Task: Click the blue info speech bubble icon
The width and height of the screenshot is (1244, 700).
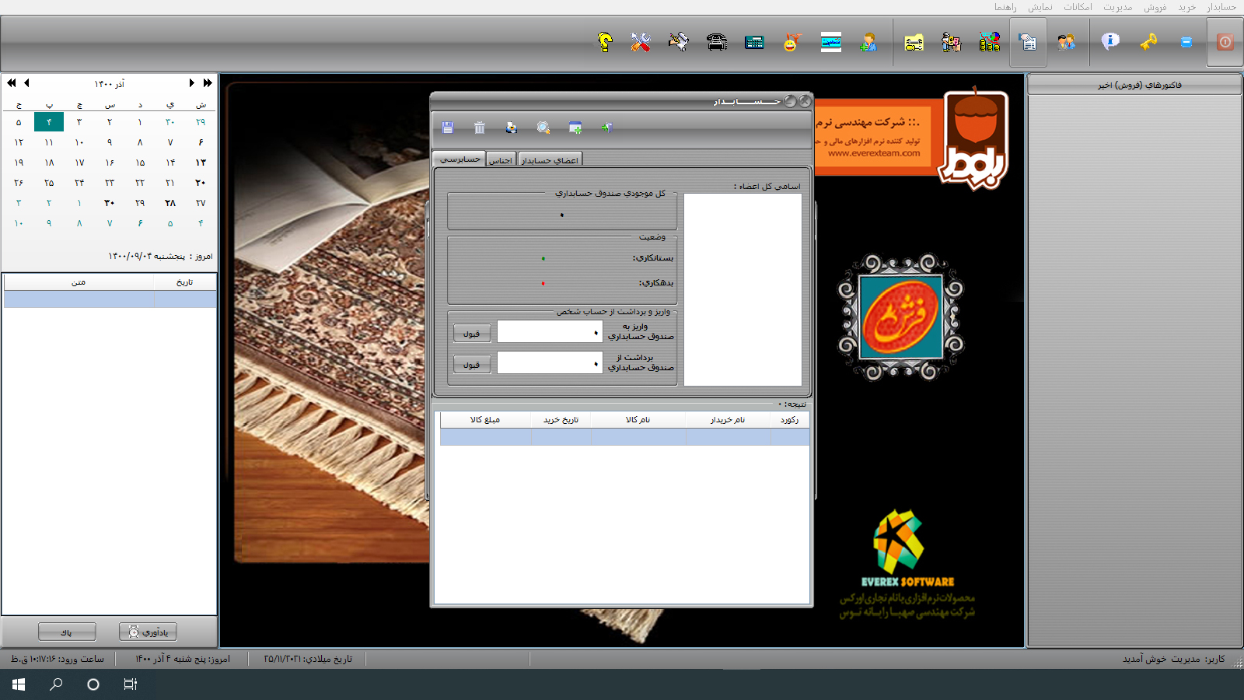Action: tap(1110, 42)
